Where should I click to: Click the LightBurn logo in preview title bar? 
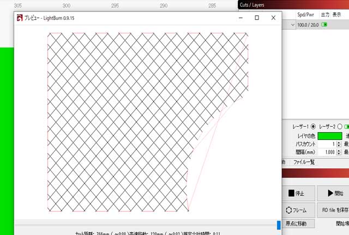[x=20, y=18]
